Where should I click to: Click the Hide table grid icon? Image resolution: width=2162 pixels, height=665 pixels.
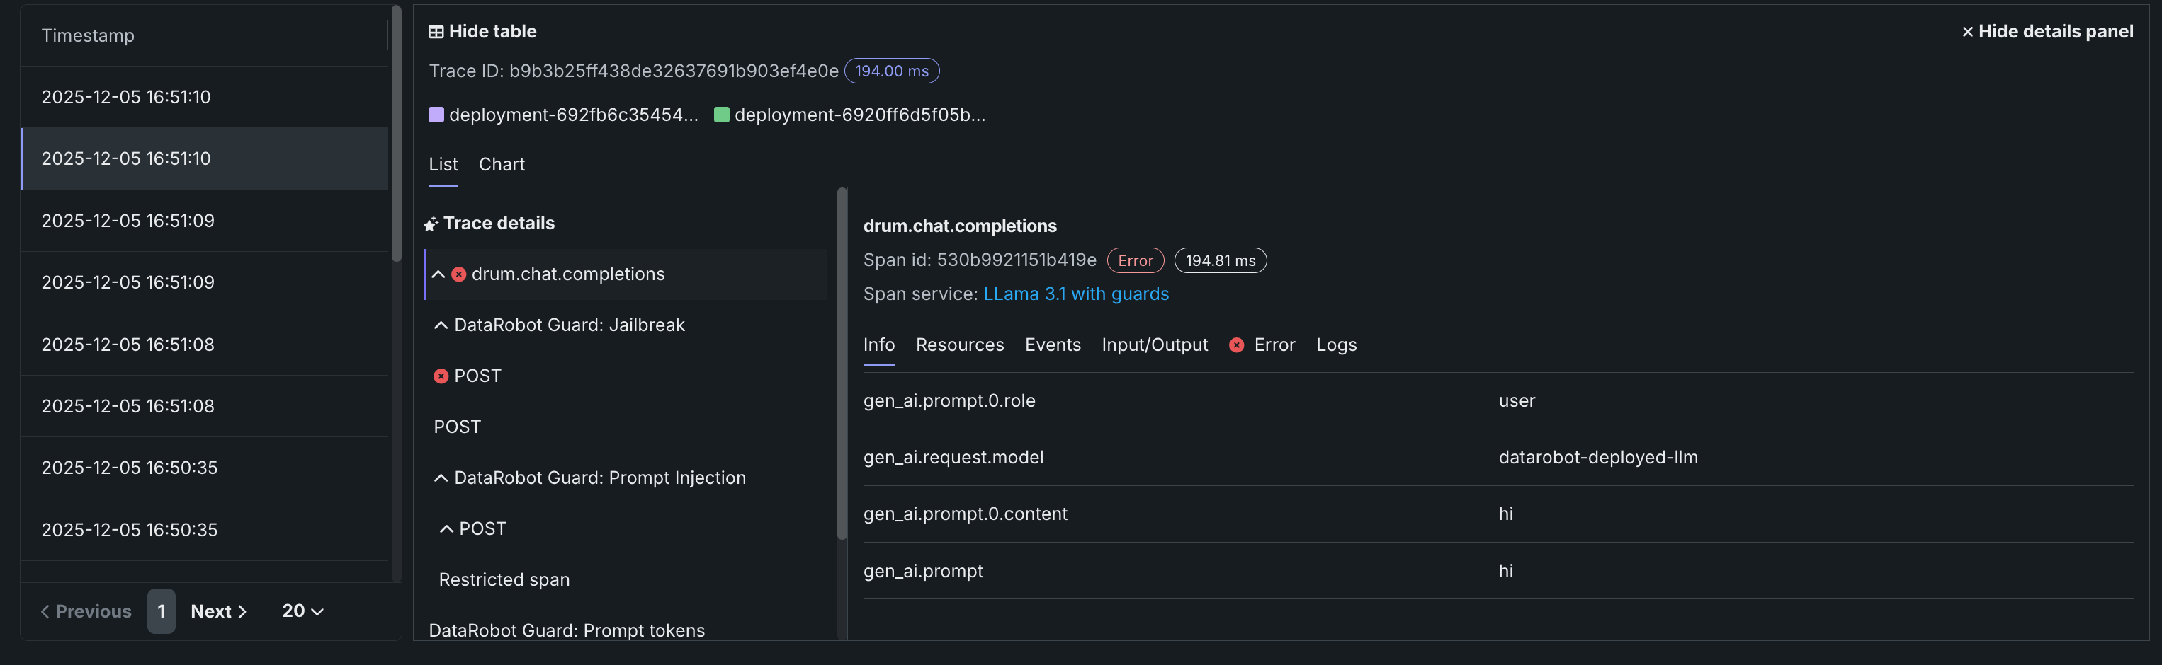point(436,32)
